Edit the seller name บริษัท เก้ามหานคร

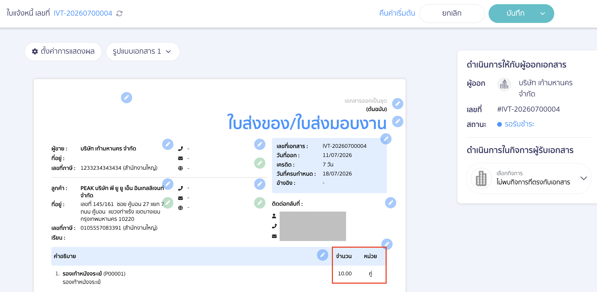(168, 144)
